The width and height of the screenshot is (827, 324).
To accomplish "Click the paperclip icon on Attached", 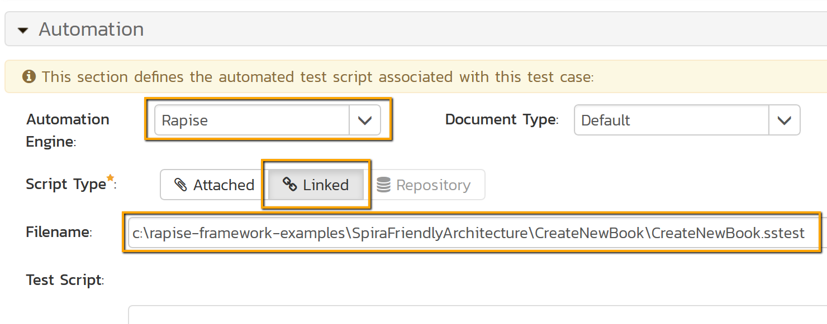I will tap(180, 185).
